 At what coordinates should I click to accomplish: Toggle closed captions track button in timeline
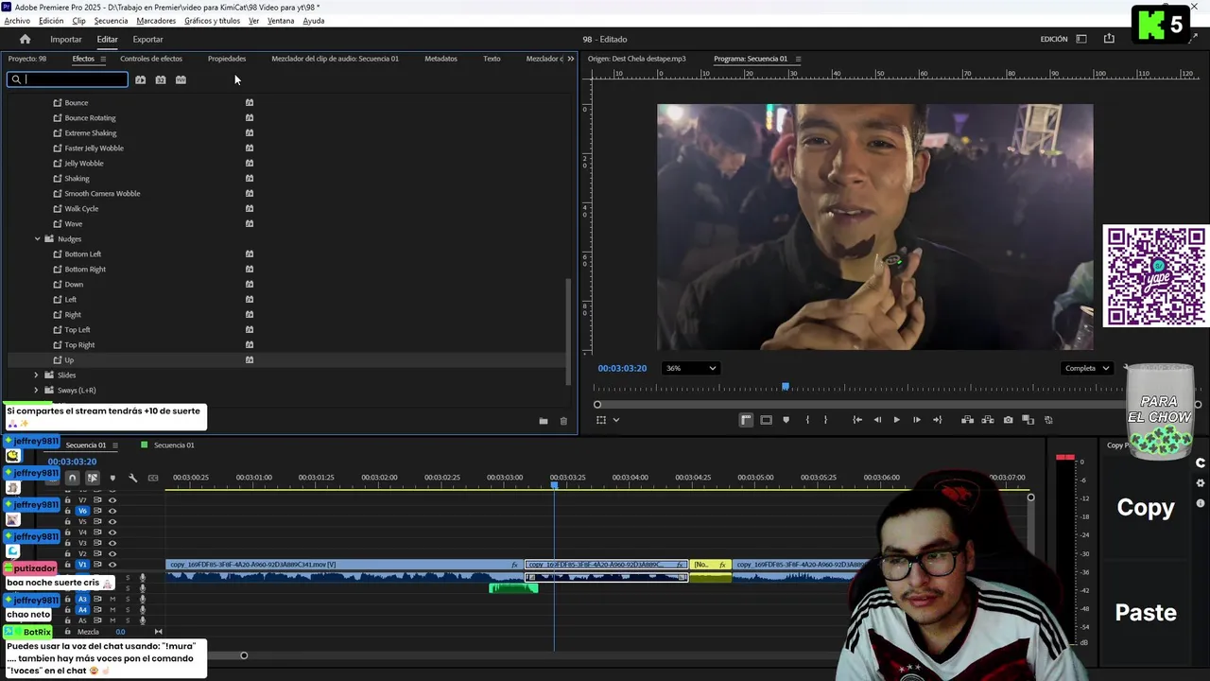pos(153,478)
